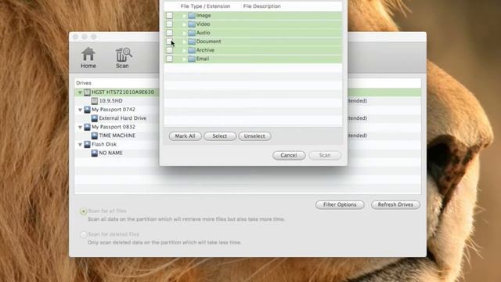Click the HGST HTS721010A9E630 drive icon
This screenshot has height=282, width=501.
click(x=87, y=92)
